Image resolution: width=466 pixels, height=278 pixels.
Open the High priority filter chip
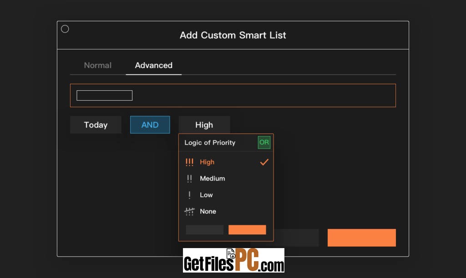pyautogui.click(x=204, y=125)
